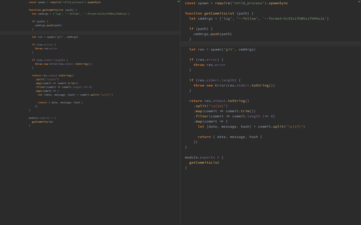This screenshot has width=361, height=225.
Task: Click the green checkmark in the right pane
Action: coord(359,1)
